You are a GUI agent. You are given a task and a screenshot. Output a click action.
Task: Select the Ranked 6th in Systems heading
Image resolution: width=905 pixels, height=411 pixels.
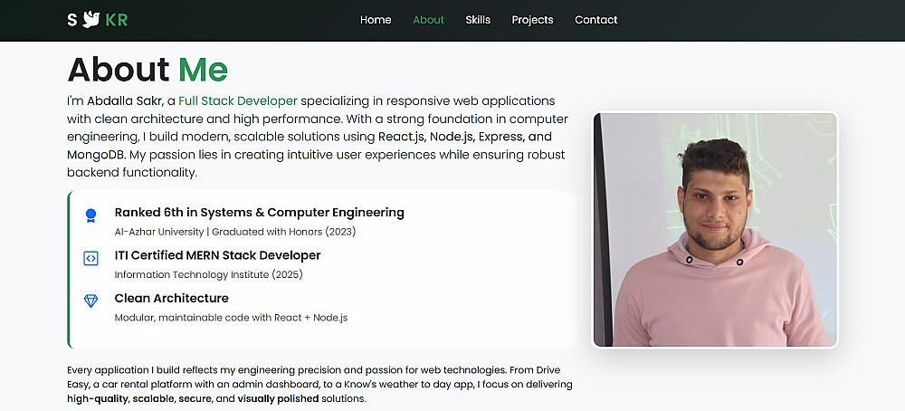(259, 213)
